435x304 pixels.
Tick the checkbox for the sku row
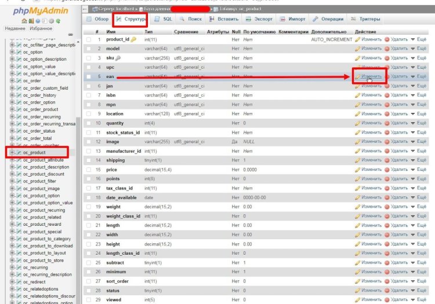click(x=88, y=58)
